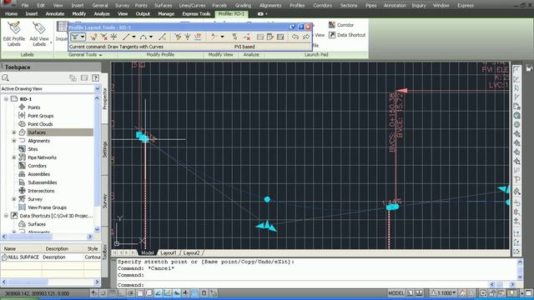Image resolution: width=534 pixels, height=300 pixels.
Task: Collapse the RD-1 drawing node
Action: (x=6, y=99)
